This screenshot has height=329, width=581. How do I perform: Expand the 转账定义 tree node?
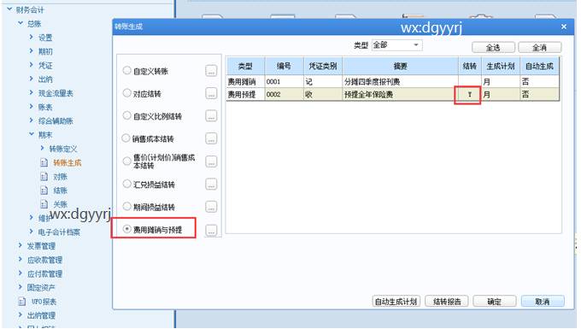42,148
